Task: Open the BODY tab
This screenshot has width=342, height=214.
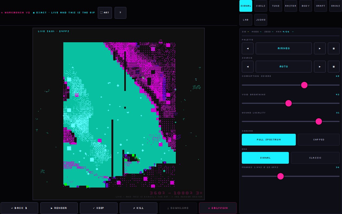Action: 306,6
